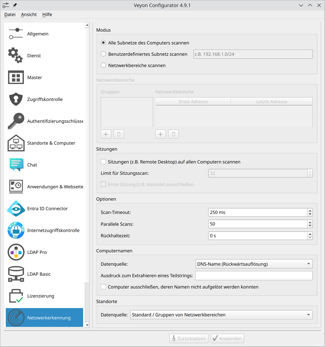Image resolution: width=325 pixels, height=347 pixels.
Task: Click the Authentifizierungsschlüssel key icon
Action: point(16,121)
